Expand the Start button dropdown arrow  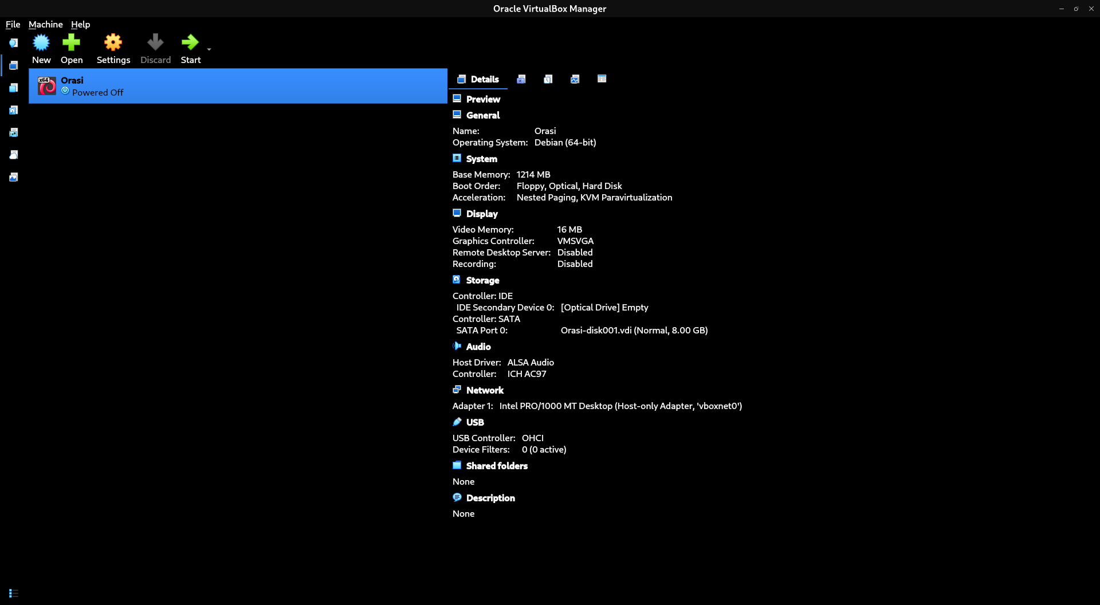[209, 49]
